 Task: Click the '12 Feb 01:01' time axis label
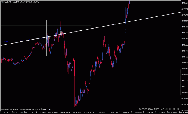tap(41, 113)
